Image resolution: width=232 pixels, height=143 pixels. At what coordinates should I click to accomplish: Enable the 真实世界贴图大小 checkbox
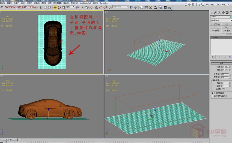pos(213,96)
